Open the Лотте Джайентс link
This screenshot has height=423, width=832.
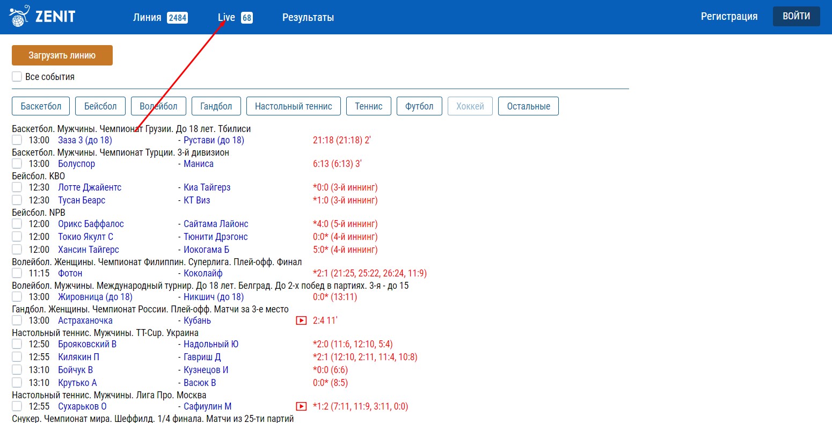tap(90, 187)
